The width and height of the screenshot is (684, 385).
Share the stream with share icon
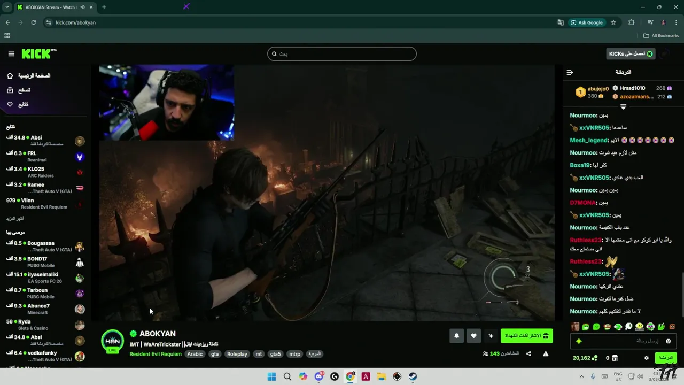(528, 353)
